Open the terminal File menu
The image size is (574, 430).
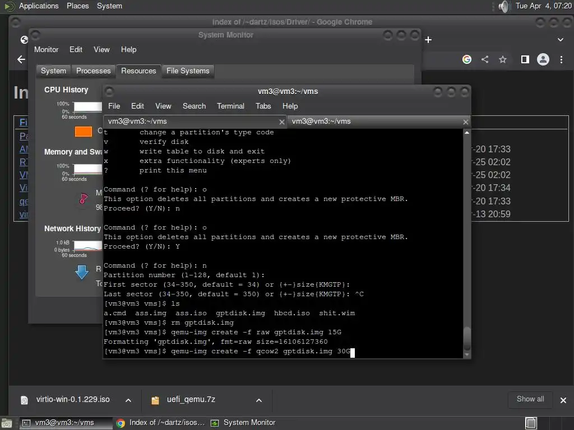(114, 106)
